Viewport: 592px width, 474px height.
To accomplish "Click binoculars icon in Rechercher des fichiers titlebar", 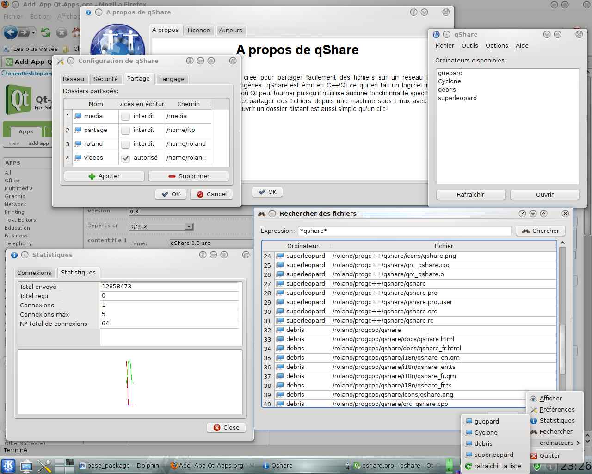I will (x=262, y=213).
